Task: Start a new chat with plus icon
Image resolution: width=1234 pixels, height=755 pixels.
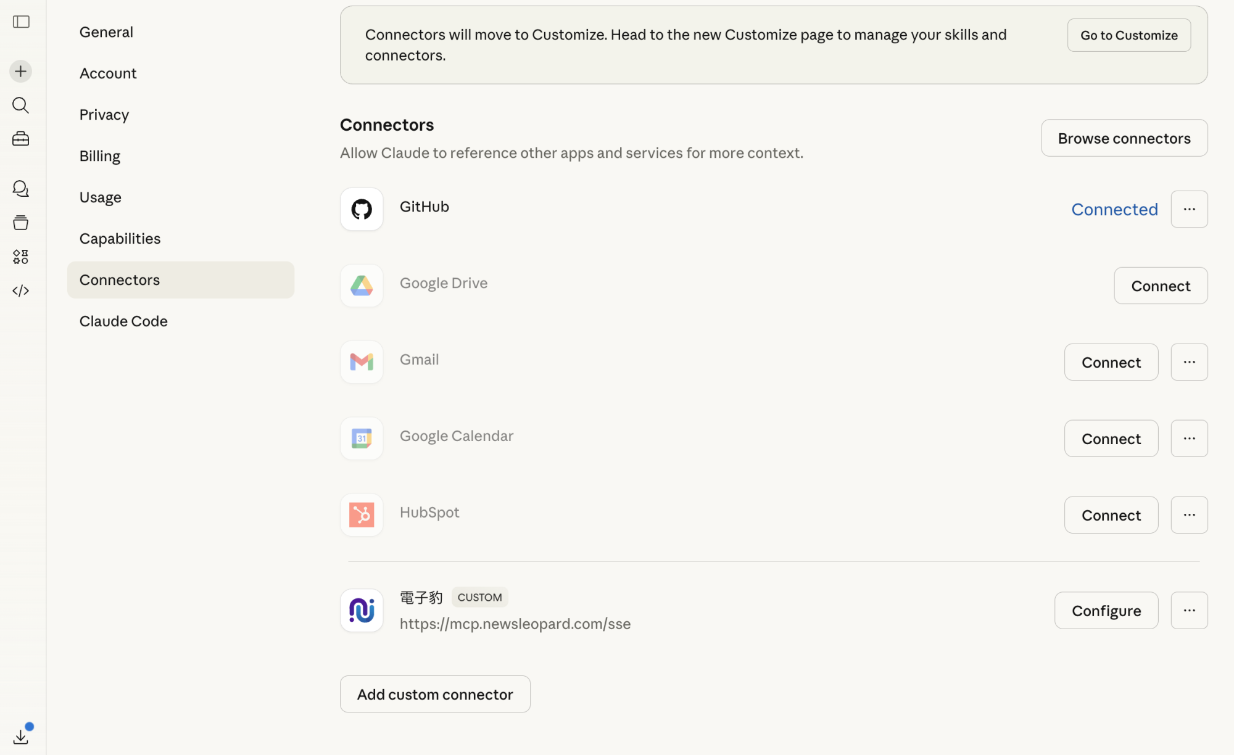Action: pyautogui.click(x=21, y=72)
